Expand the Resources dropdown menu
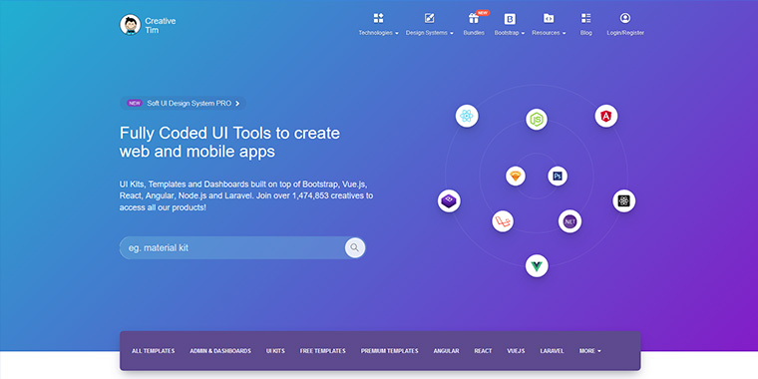Screen dimensions: 758x379 (549, 33)
